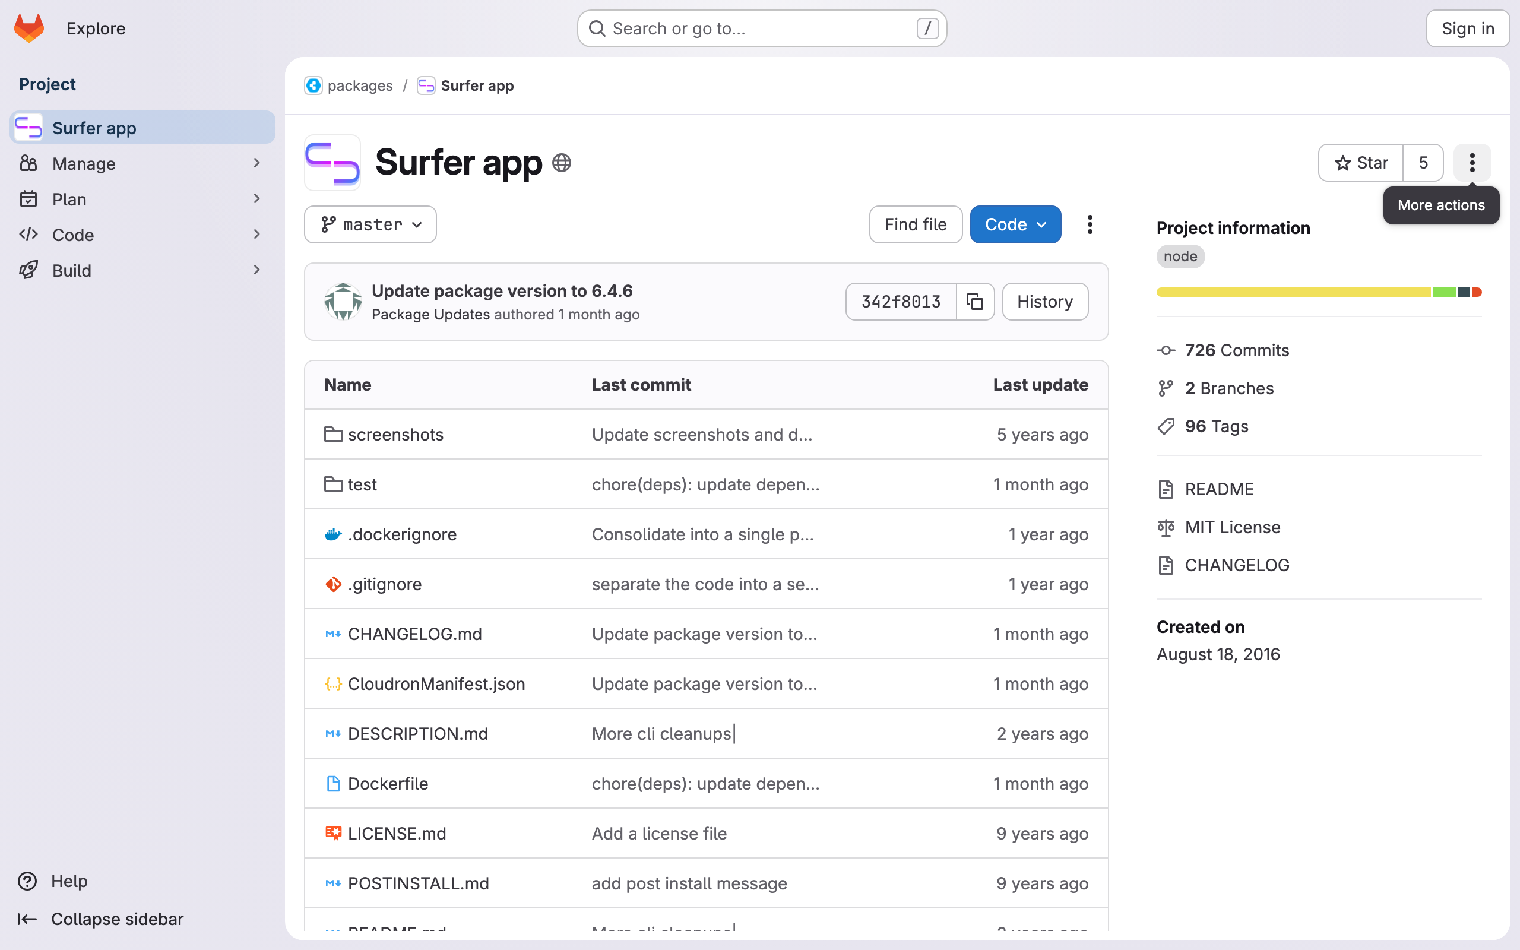Open the Explore menu item
Image resolution: width=1520 pixels, height=950 pixels.
coord(96,28)
